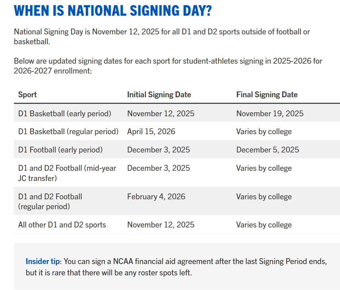Click the 'When Is National Signing Day?' heading

click(x=113, y=10)
